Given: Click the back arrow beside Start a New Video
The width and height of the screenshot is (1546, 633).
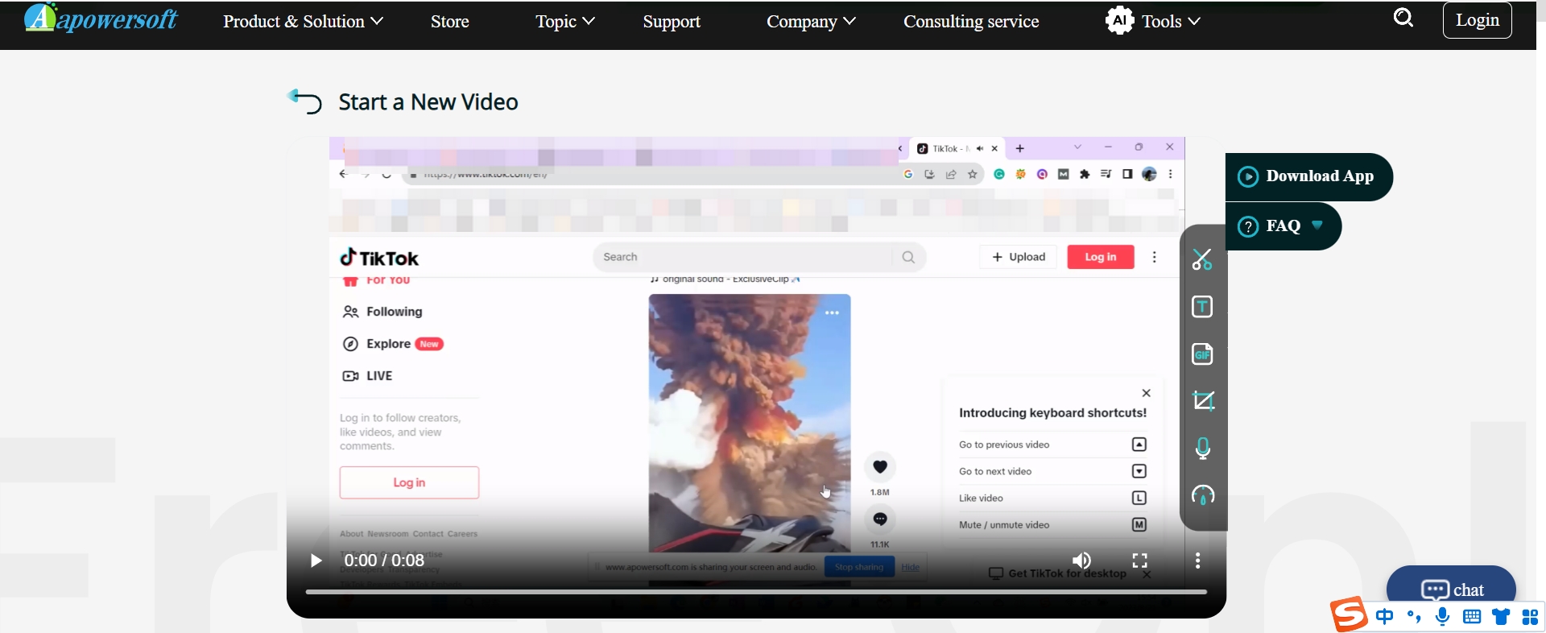Looking at the screenshot, I should [304, 101].
